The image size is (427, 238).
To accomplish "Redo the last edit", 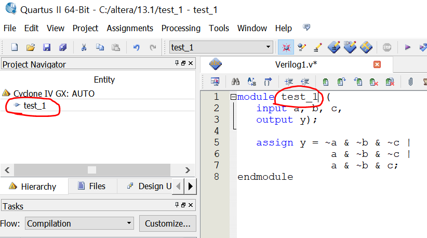I will [153, 47].
